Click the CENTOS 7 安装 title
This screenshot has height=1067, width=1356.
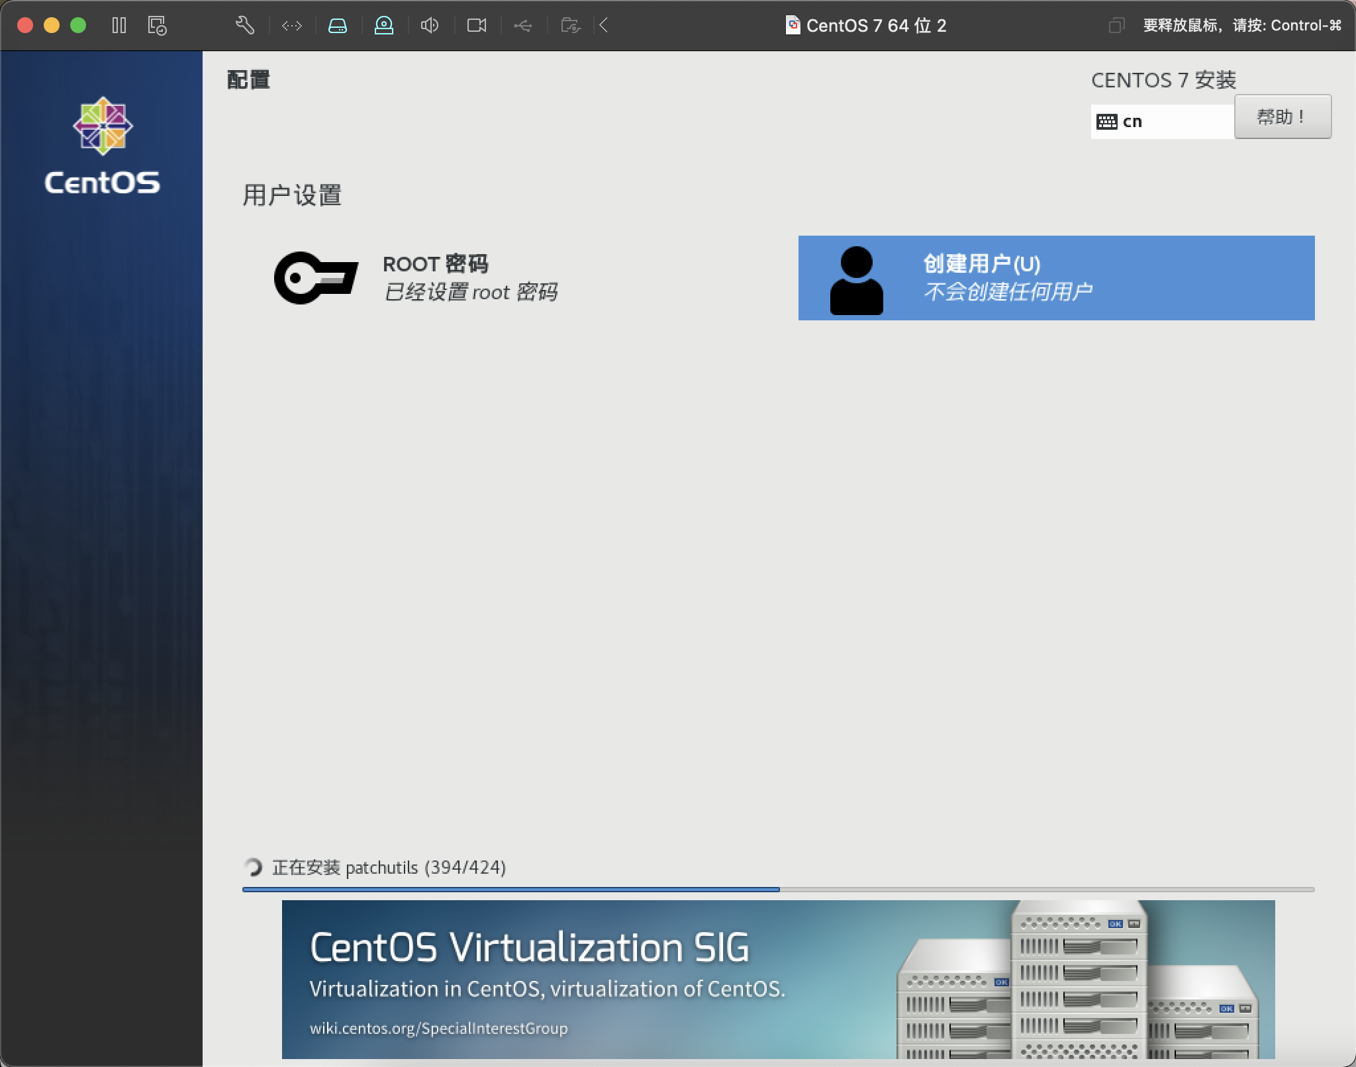click(1163, 80)
